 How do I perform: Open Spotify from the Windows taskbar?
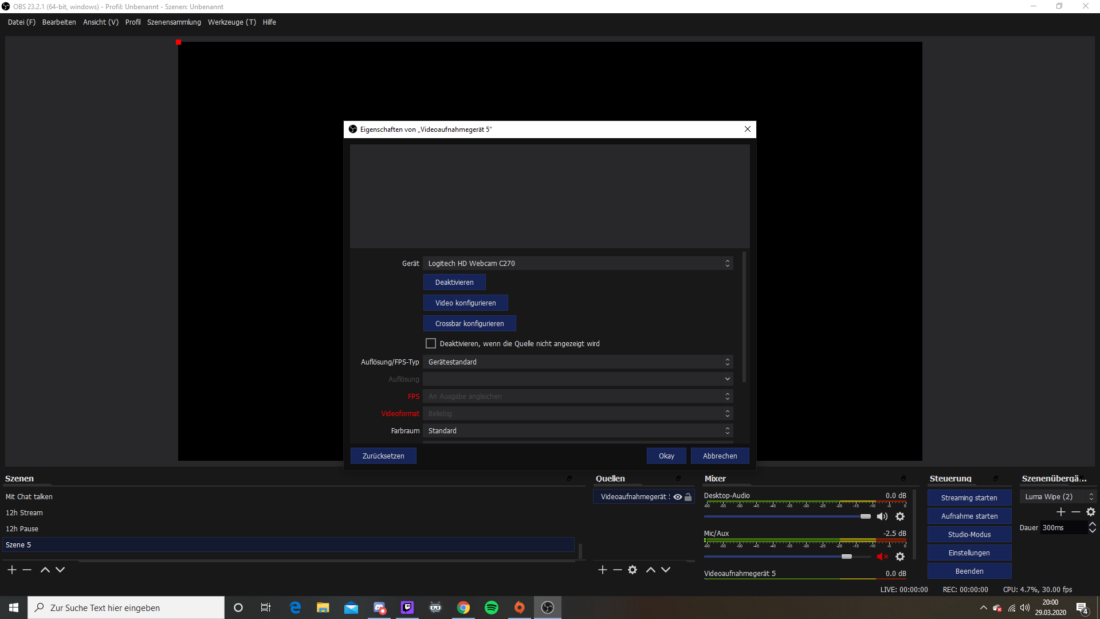tap(492, 608)
